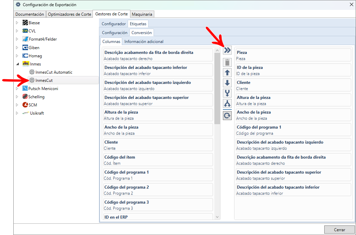Expand the Biesse tree node
356x235 pixels.
coord(17,23)
